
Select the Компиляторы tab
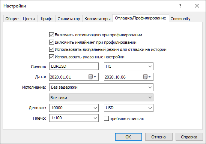pos(97,19)
